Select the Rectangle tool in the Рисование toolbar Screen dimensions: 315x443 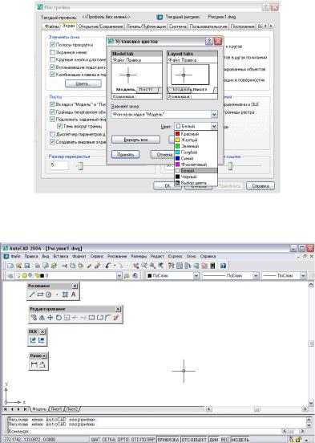coord(40,295)
